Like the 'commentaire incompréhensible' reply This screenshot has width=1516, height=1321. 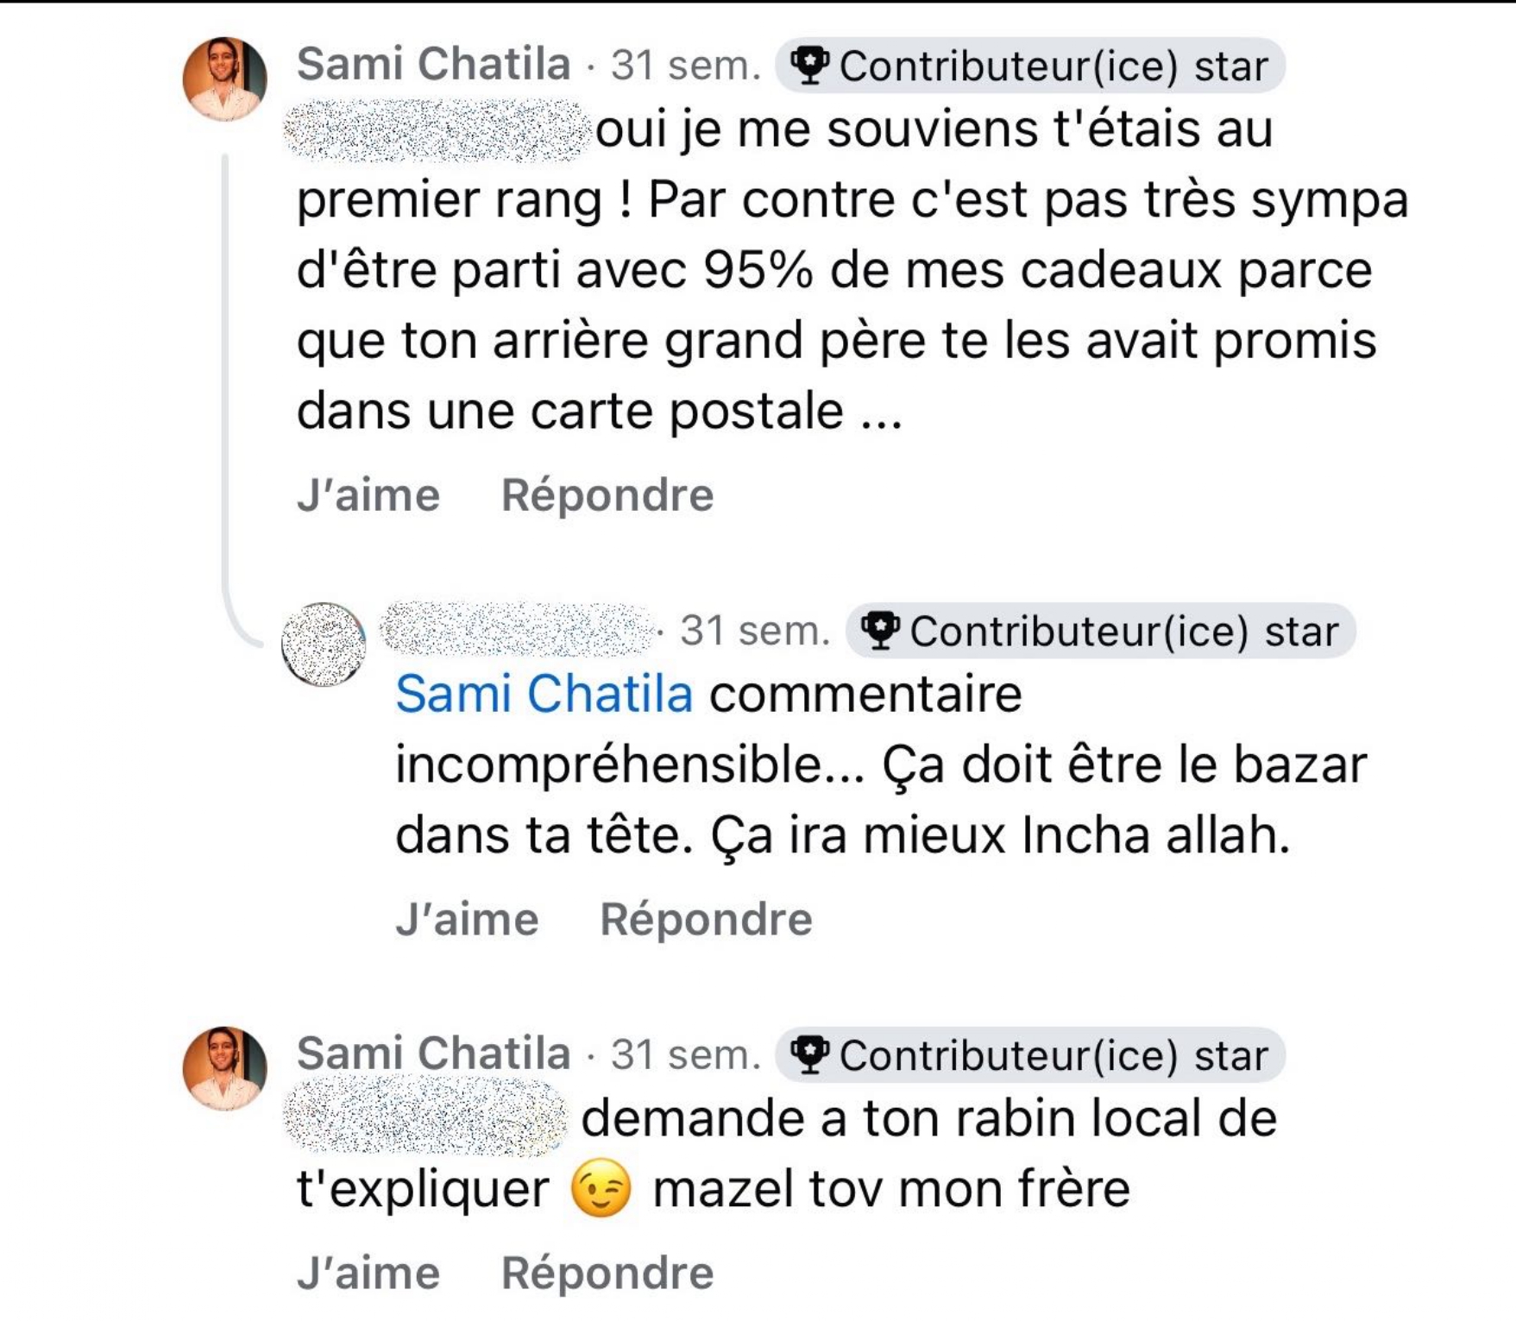pyautogui.click(x=467, y=919)
